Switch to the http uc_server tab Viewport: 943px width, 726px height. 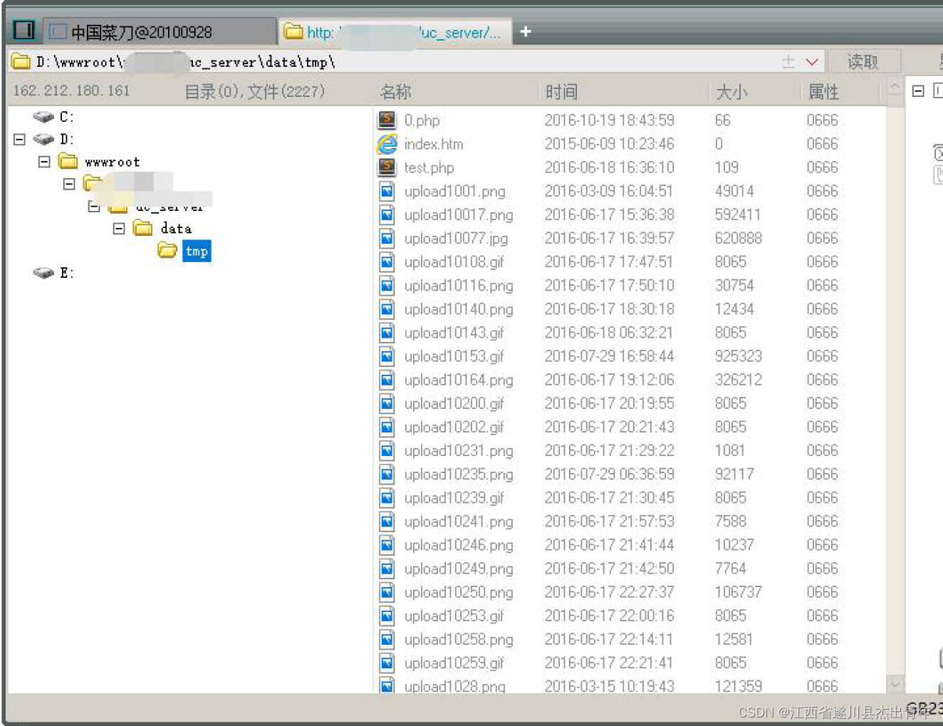click(395, 32)
